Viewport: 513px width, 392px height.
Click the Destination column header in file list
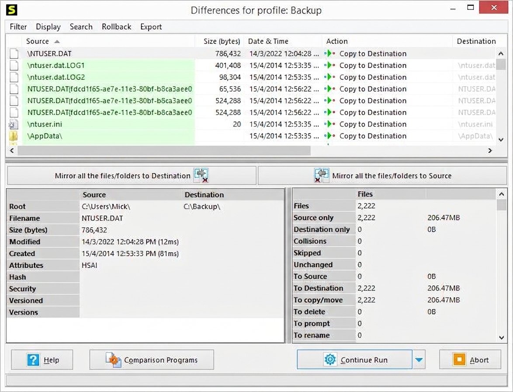coord(476,41)
